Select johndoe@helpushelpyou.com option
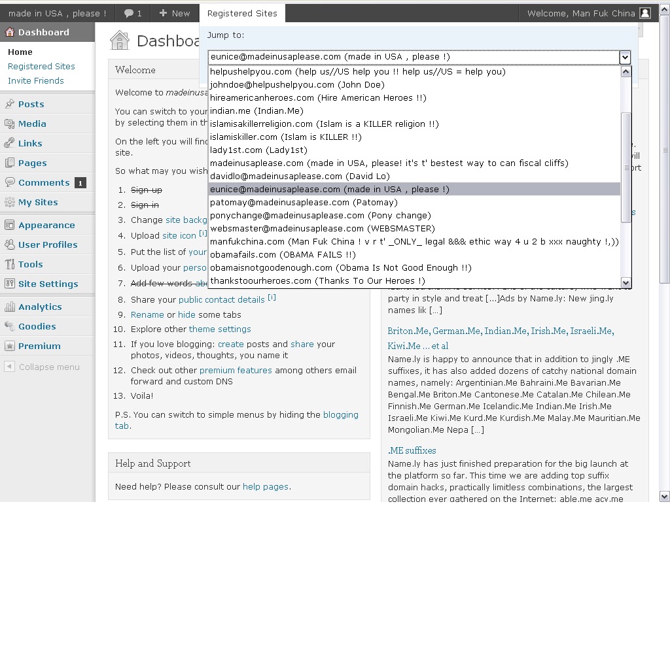The height and width of the screenshot is (653, 670). click(414, 84)
